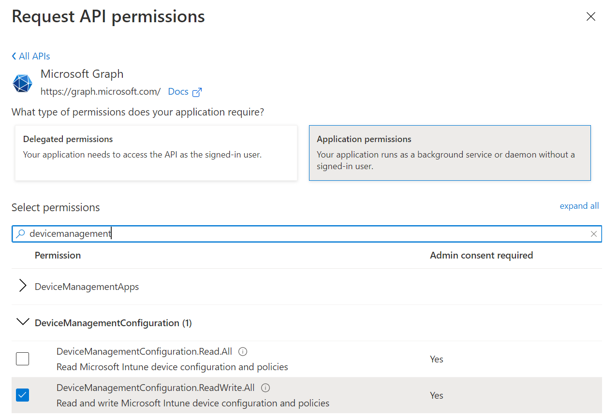
Task: Click the Admin consent required column header
Action: 481,255
